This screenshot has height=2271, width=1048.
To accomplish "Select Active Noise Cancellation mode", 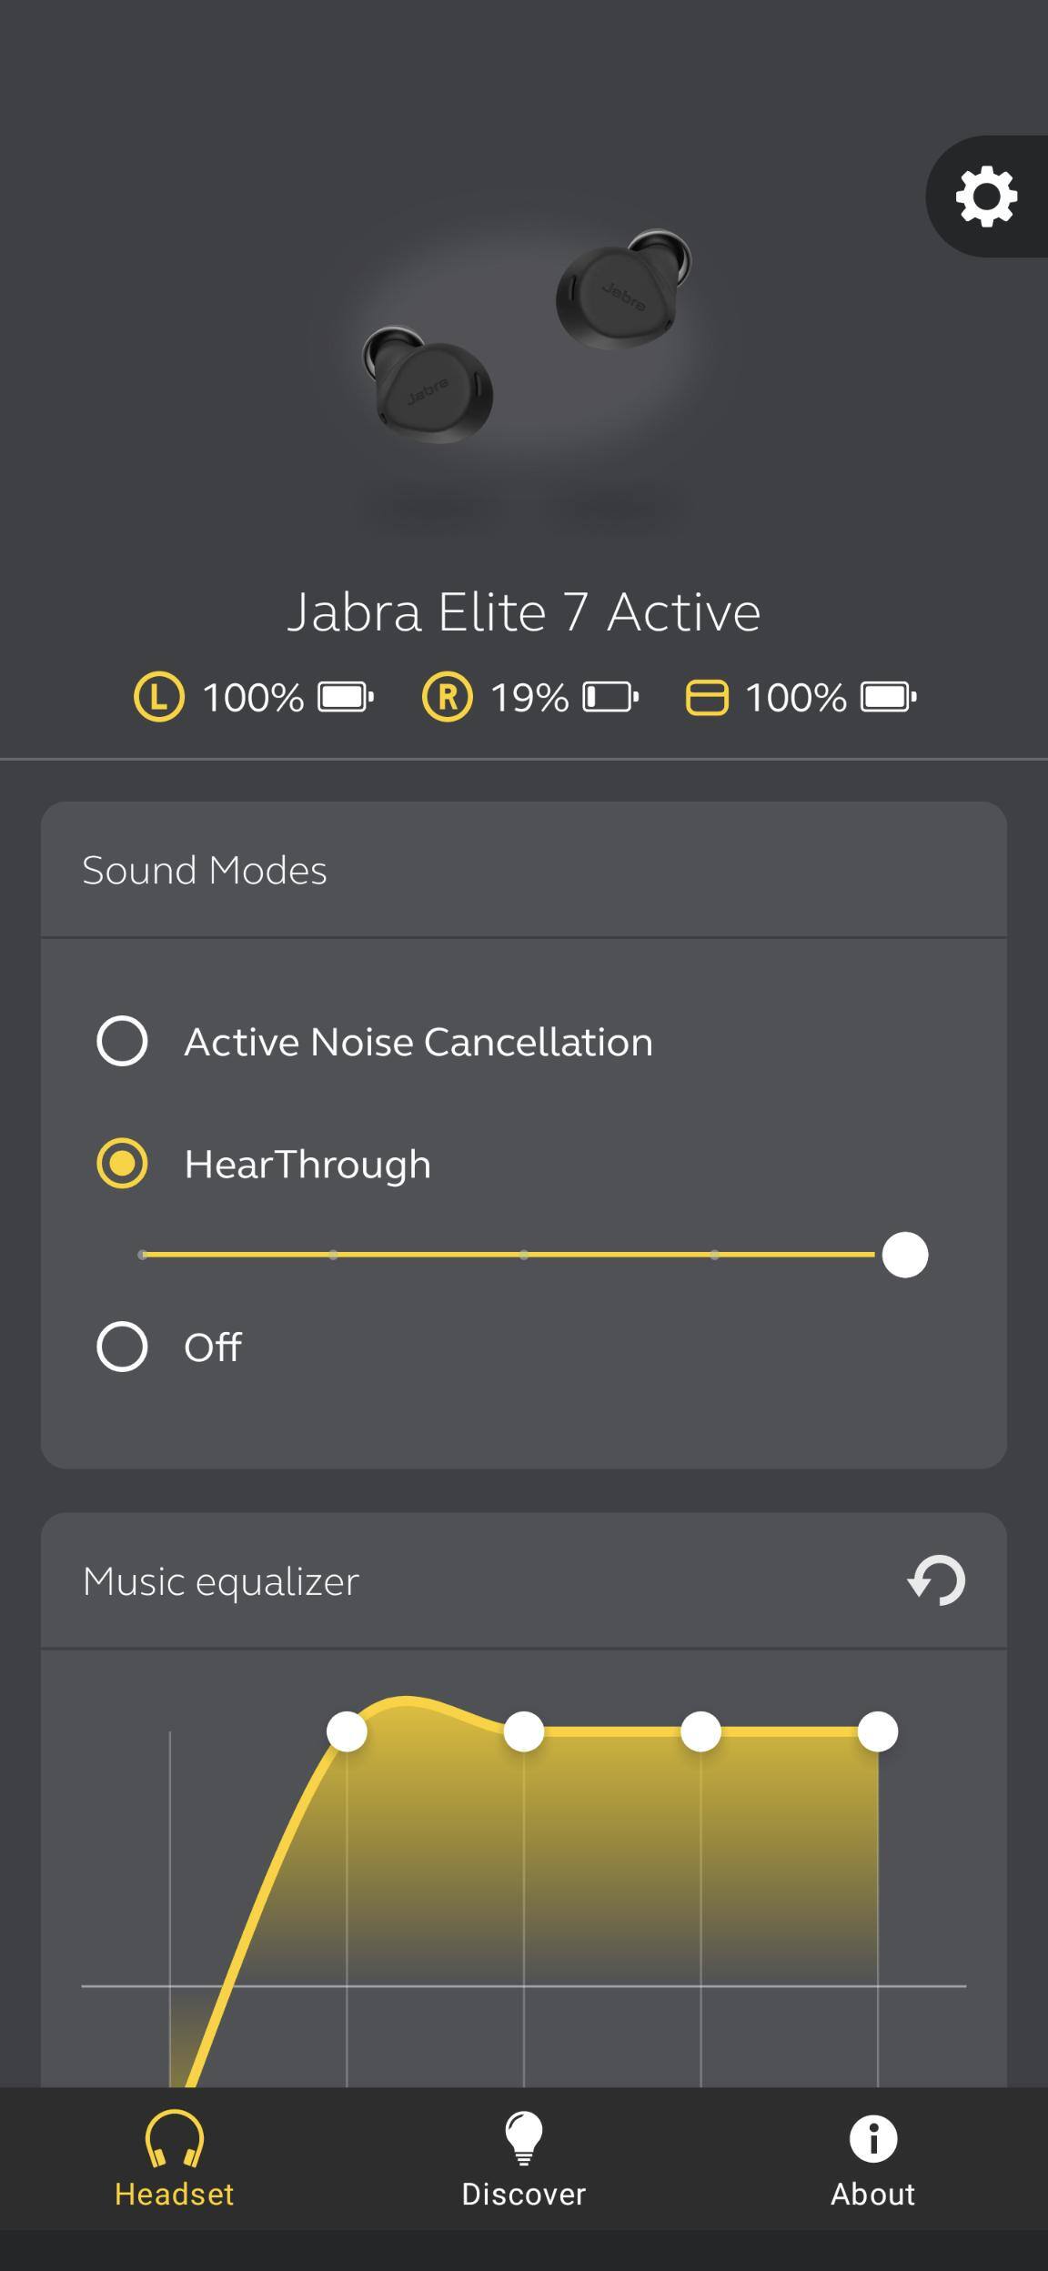I will (122, 1041).
